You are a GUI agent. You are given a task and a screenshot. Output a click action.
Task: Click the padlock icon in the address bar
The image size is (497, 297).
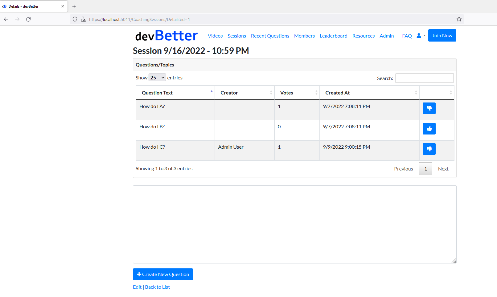tap(83, 19)
